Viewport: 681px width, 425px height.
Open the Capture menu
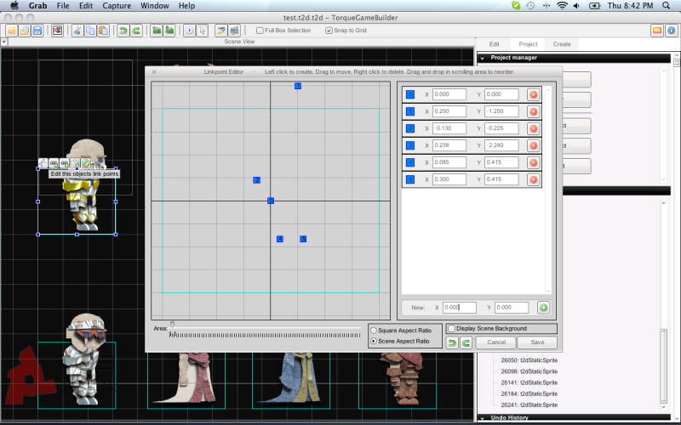[x=117, y=5]
